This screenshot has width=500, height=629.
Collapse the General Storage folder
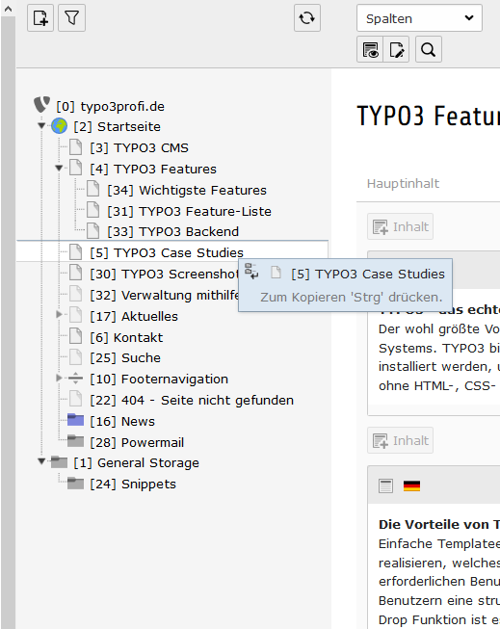coord(41,461)
